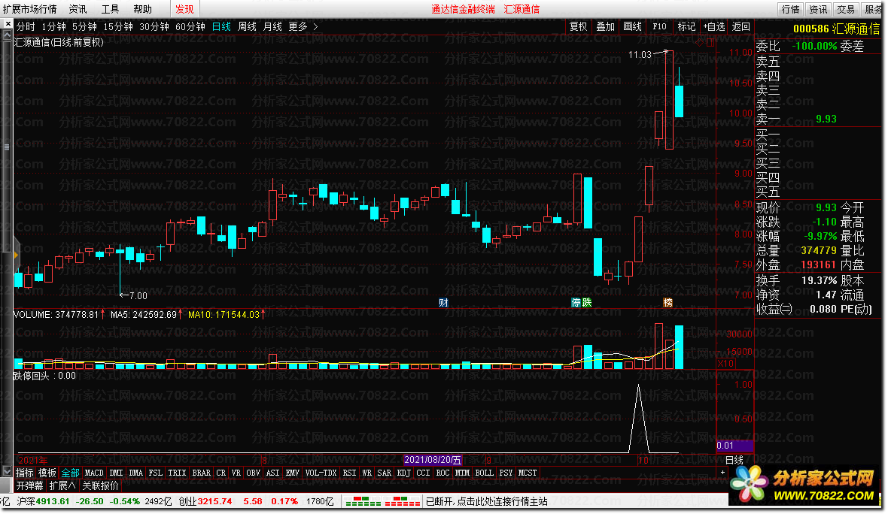Select the 模板 tab at bottom
Screen dimensions: 888x514
coord(47,473)
